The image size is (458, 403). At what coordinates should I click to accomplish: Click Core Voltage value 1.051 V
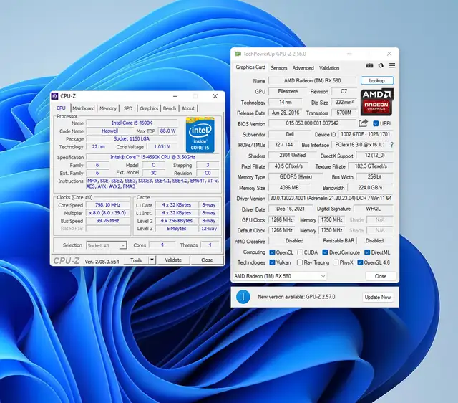coord(162,146)
